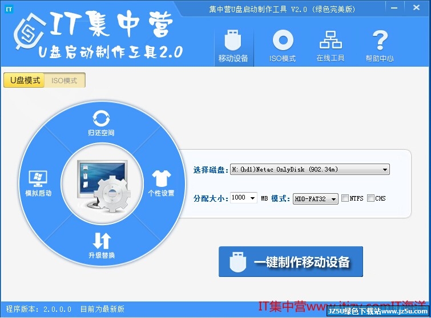Open the 分配大小 size dropdown arrow
Screen dimensions: 431x318
[253, 198]
